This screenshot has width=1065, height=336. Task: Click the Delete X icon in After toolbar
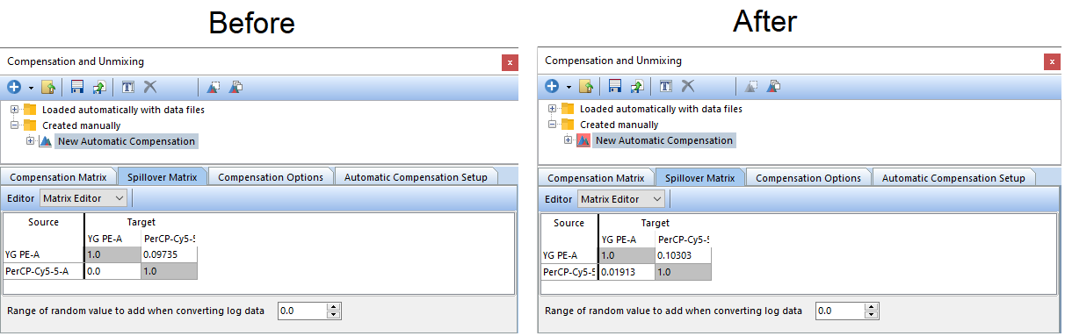tap(688, 86)
